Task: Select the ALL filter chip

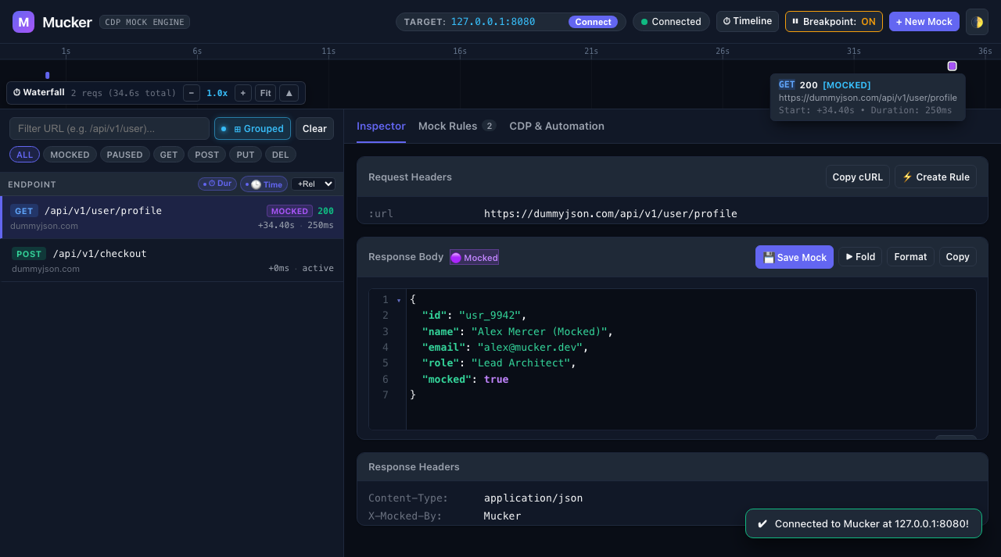Action: point(25,155)
